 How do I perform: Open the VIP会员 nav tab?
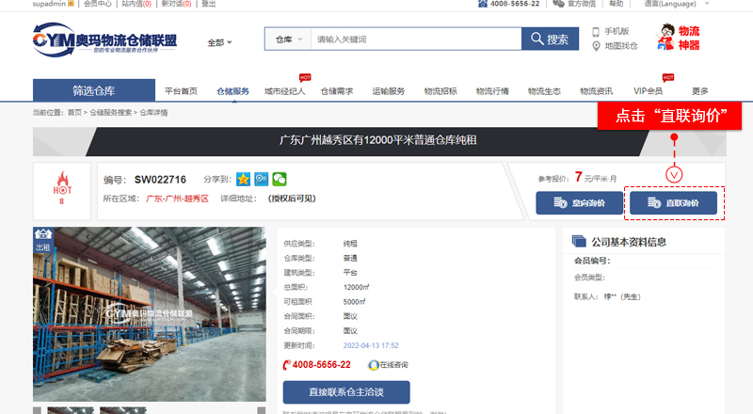[x=648, y=91]
